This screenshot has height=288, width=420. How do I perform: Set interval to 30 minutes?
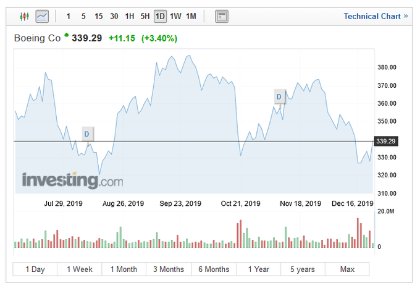tap(114, 17)
